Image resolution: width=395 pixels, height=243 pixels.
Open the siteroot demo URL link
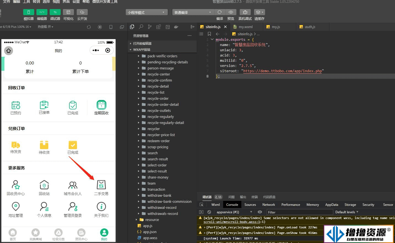click(282, 71)
